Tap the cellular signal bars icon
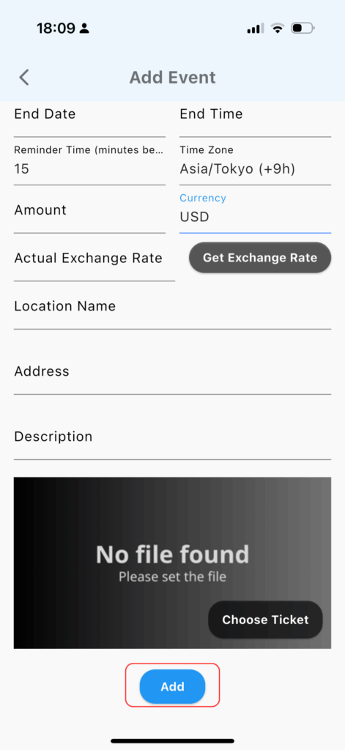345x750 pixels. 256,29
